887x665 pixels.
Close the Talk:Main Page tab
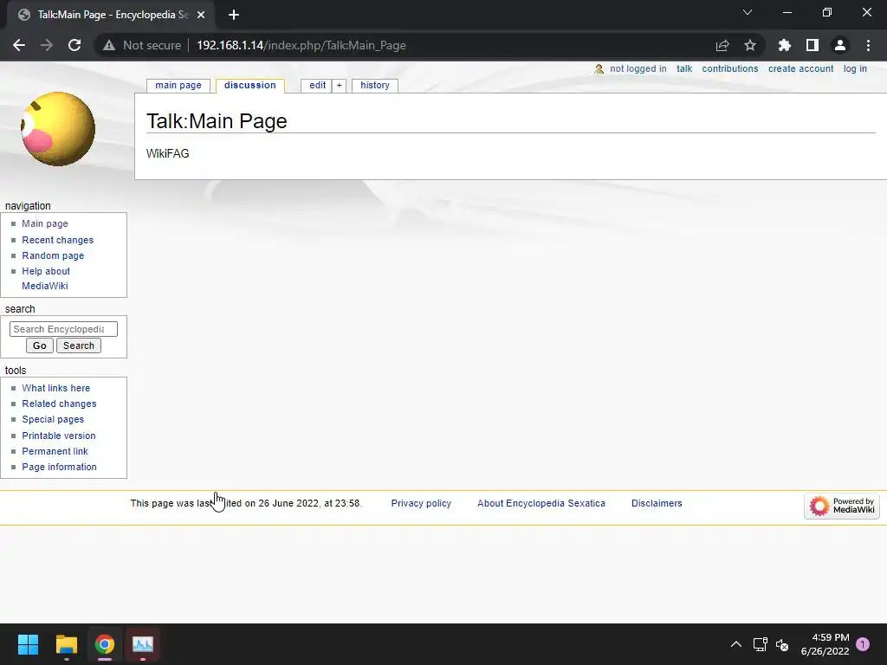(201, 15)
